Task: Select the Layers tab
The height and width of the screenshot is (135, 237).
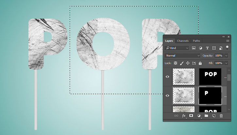Action: (x=169, y=41)
